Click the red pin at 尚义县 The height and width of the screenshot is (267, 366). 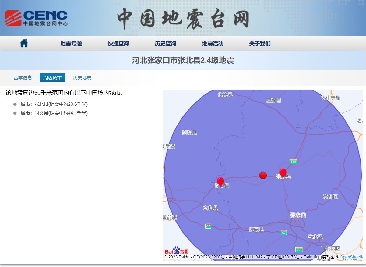pos(220,182)
